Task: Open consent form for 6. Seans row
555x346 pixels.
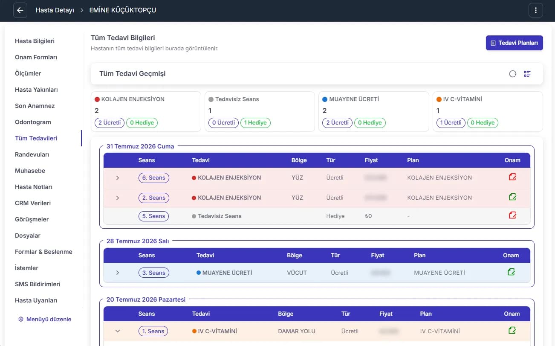Action: 512,177
